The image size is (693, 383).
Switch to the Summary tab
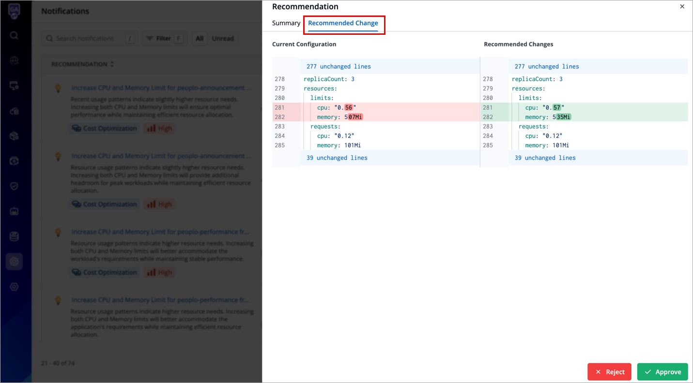point(286,23)
